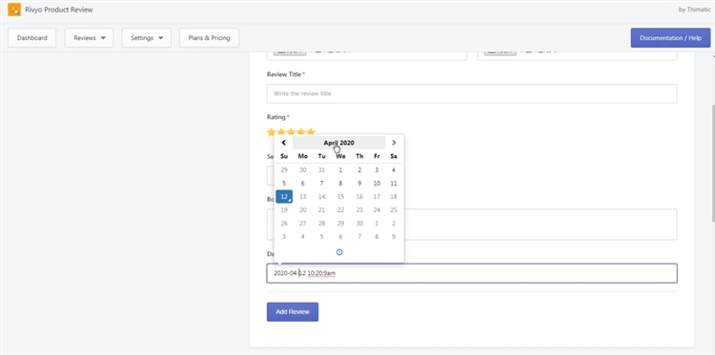Select April 5 in calendar

[284, 184]
